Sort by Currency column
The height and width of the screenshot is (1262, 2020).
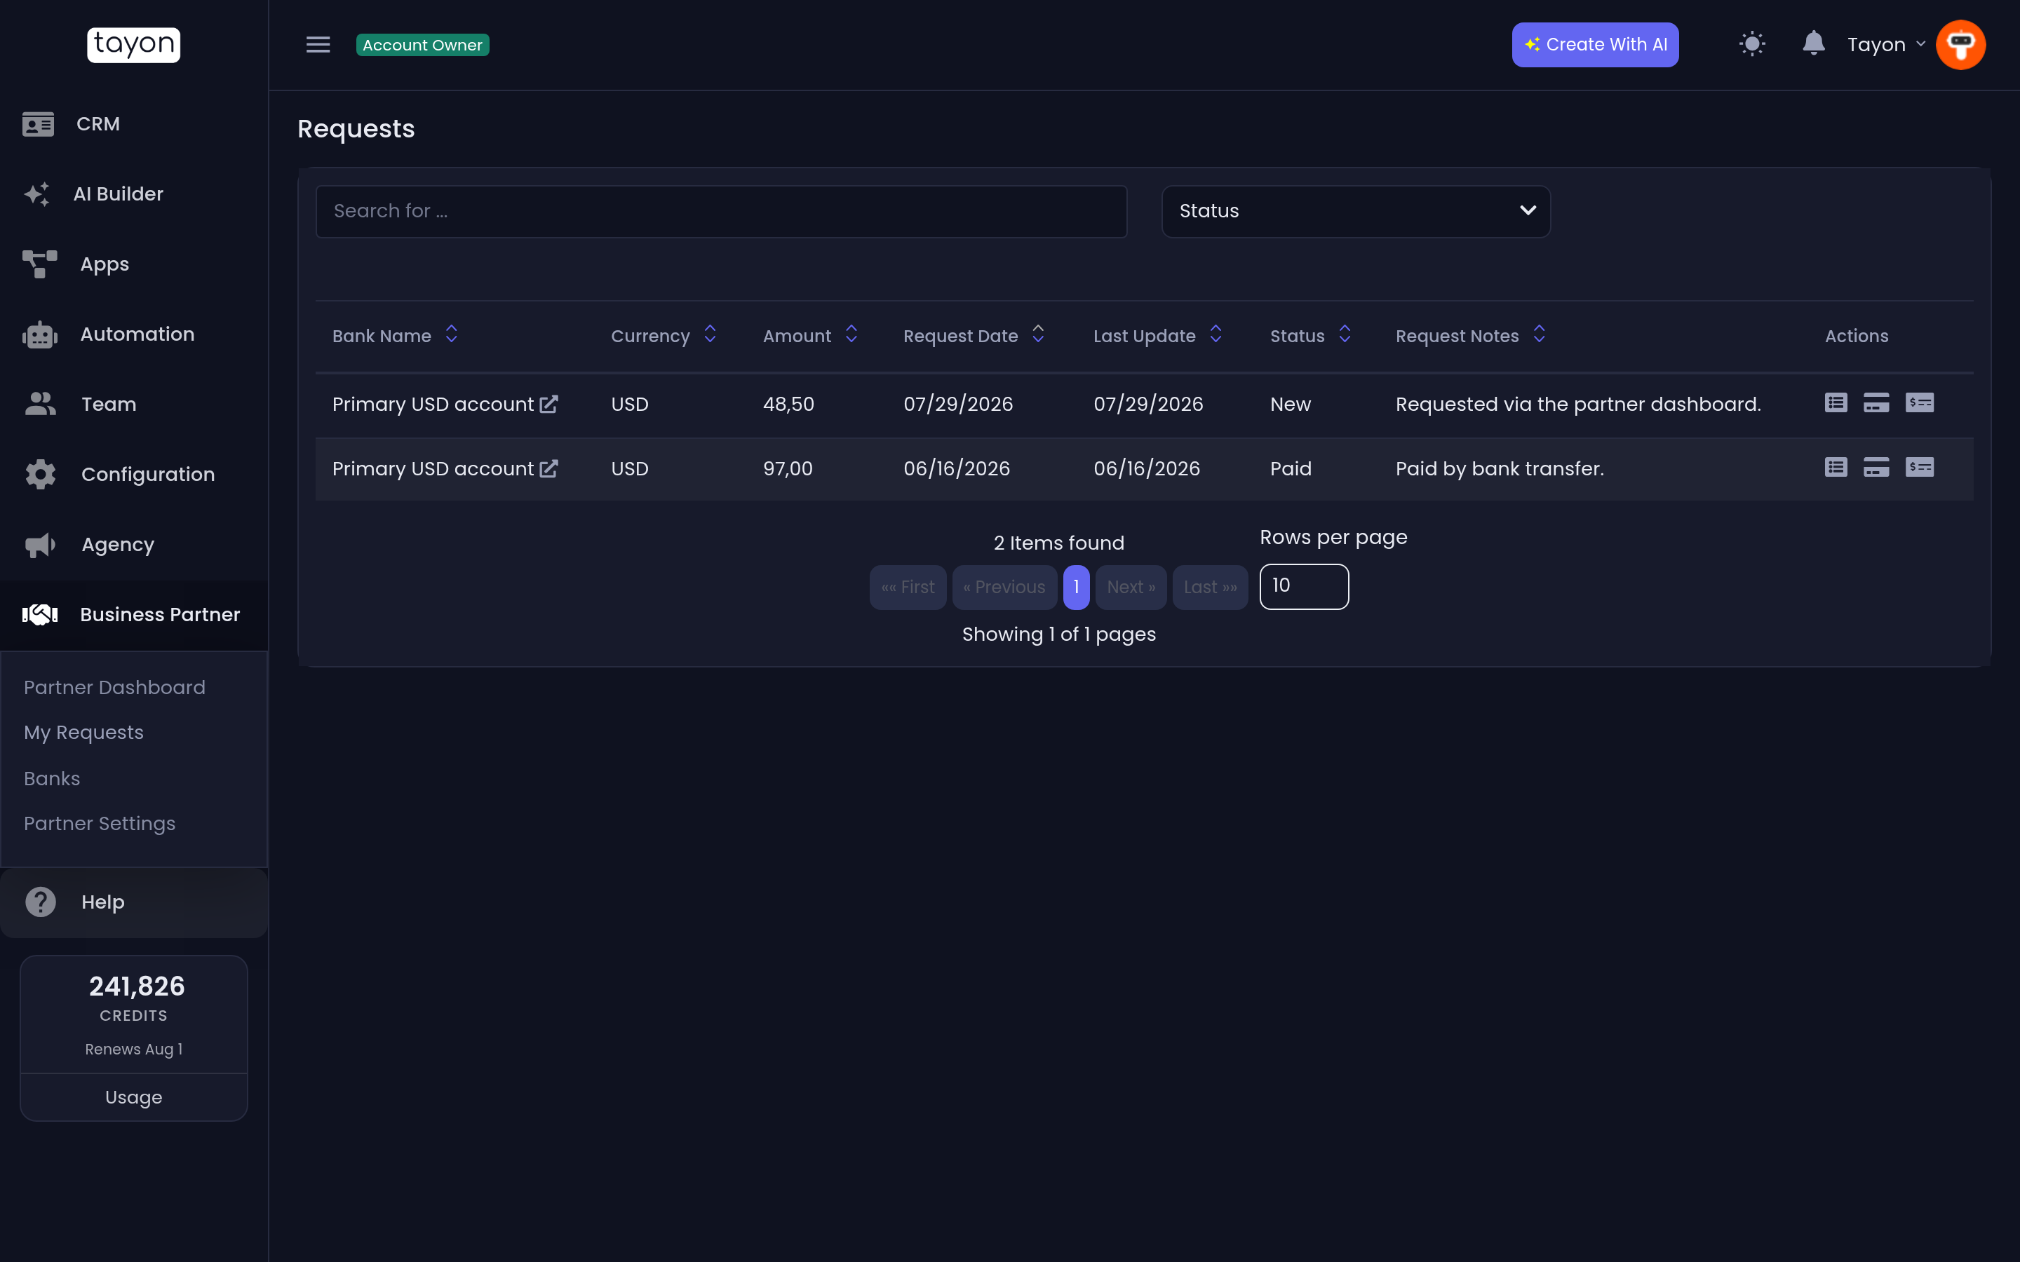pyautogui.click(x=711, y=334)
